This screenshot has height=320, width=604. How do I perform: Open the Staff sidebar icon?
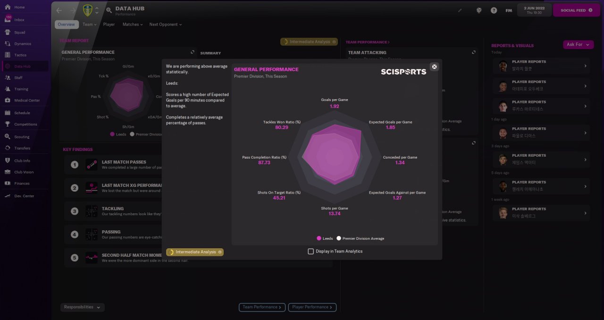8,77
